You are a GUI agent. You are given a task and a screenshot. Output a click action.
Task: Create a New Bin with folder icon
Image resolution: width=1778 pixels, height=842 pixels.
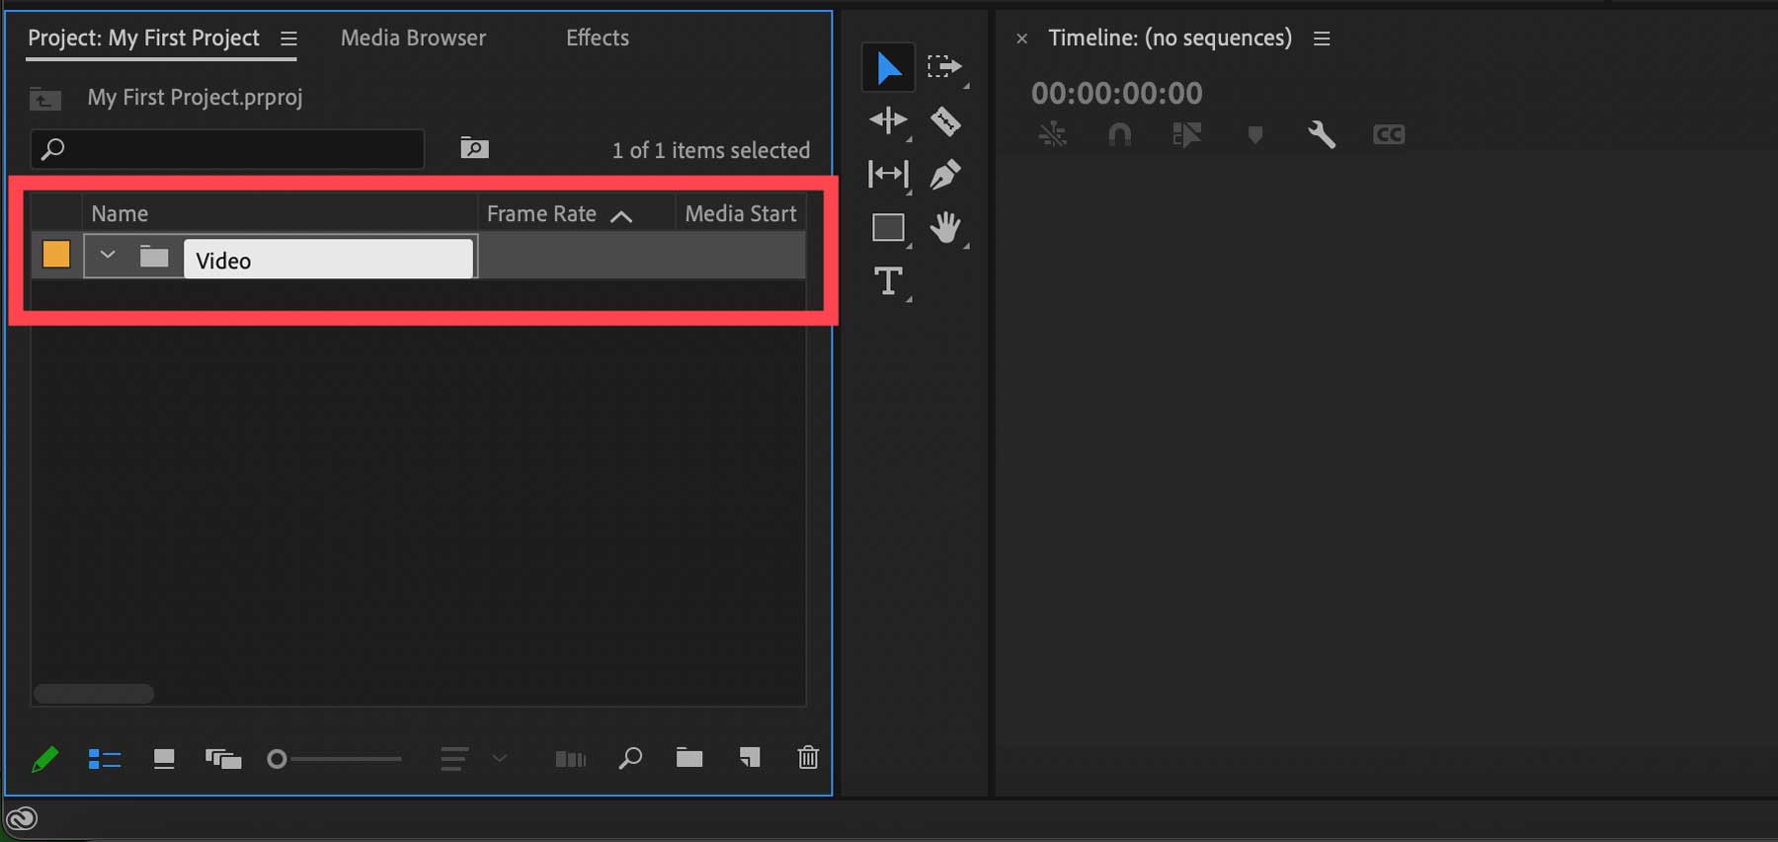(x=689, y=758)
